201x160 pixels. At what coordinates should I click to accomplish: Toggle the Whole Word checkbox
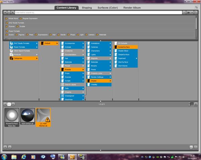pos(7,19)
